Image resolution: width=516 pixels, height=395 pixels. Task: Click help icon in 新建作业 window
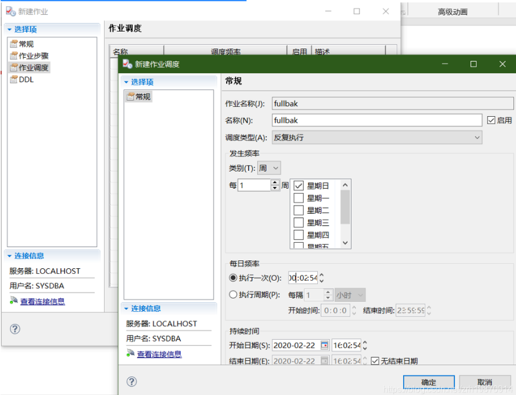tap(15, 329)
